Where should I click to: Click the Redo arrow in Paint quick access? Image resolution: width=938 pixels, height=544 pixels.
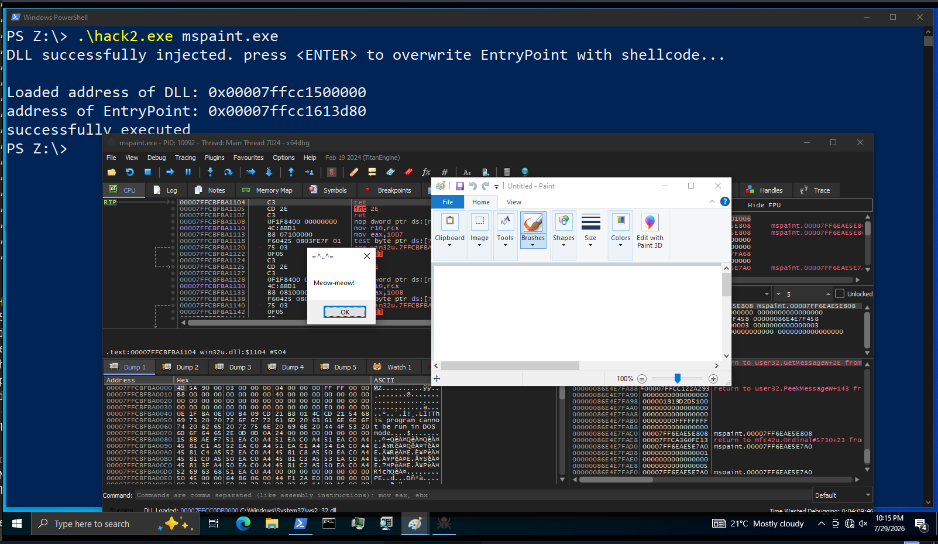(x=485, y=186)
